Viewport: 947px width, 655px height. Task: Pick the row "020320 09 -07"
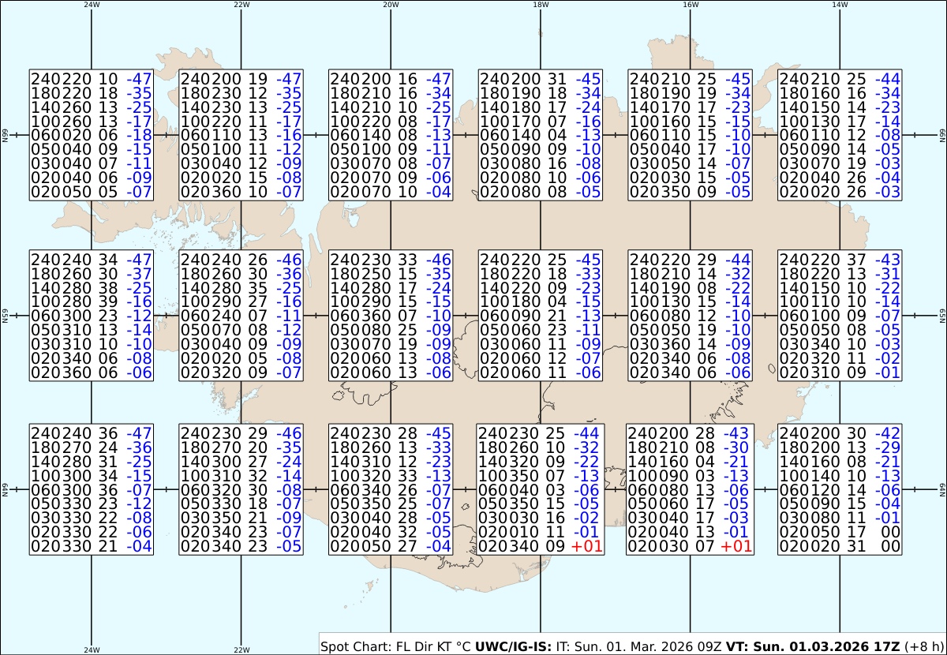pos(241,372)
